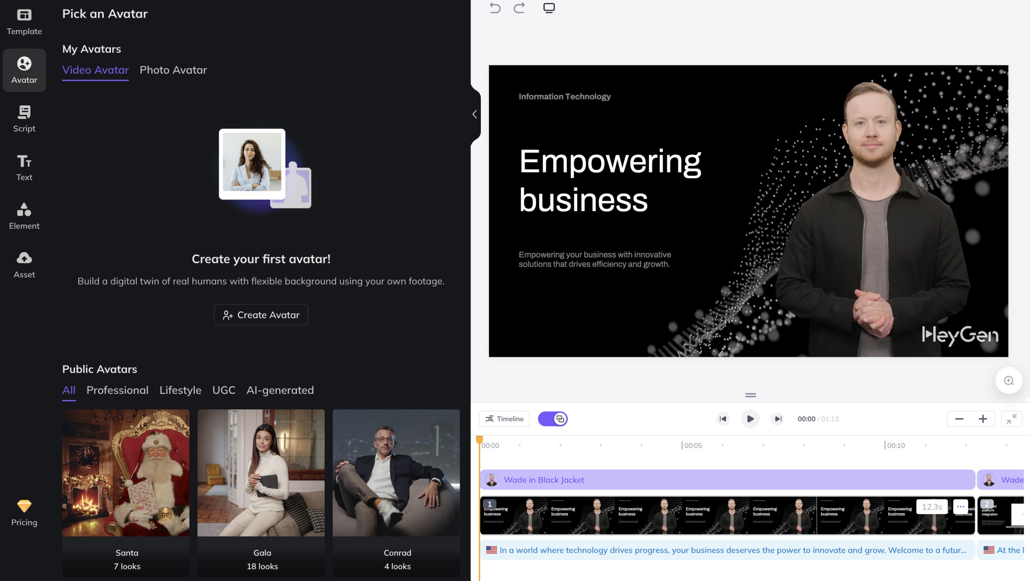Open the Script sidebar section
The height and width of the screenshot is (581, 1030).
click(x=24, y=119)
